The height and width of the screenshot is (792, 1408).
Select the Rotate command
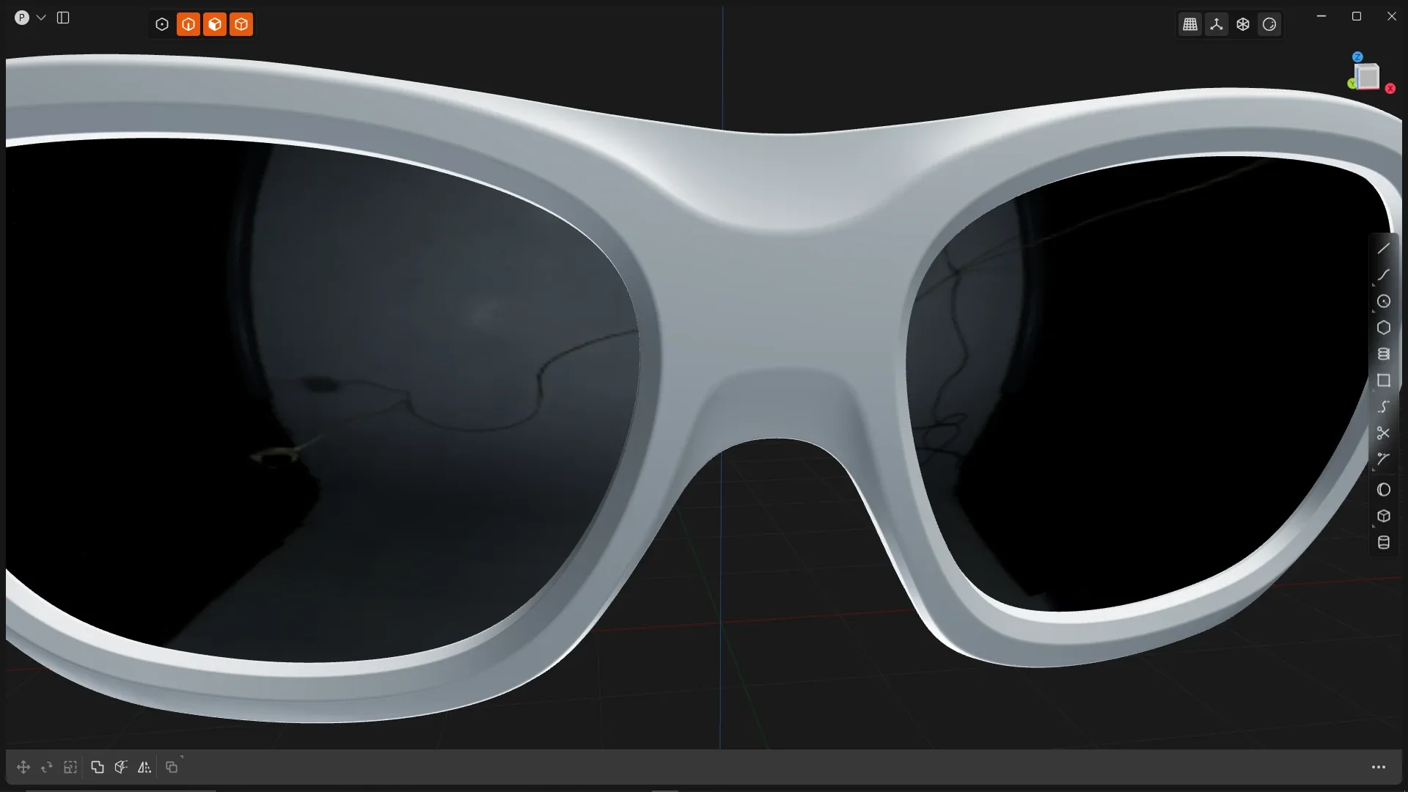coord(47,767)
